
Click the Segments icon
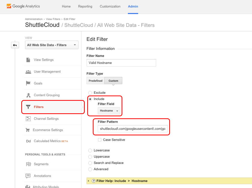click(x=28, y=164)
